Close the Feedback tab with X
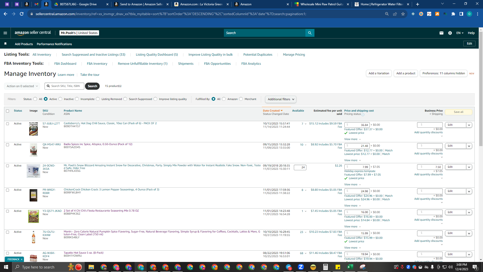The height and width of the screenshot is (272, 483). click(22, 259)
